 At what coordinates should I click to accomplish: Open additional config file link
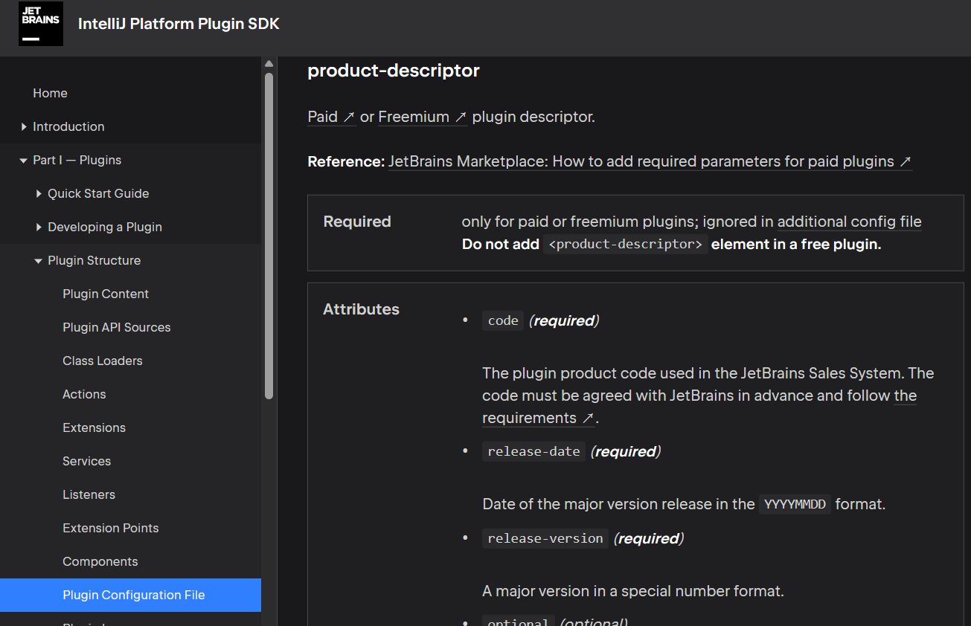(850, 222)
